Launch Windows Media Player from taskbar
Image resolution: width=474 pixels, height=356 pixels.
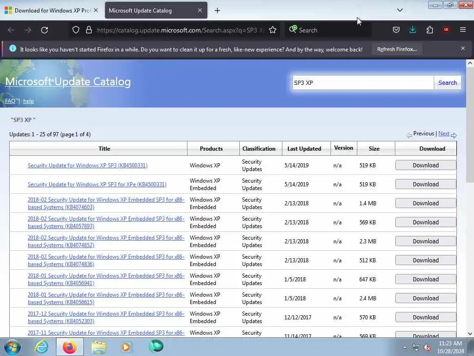[126, 347]
